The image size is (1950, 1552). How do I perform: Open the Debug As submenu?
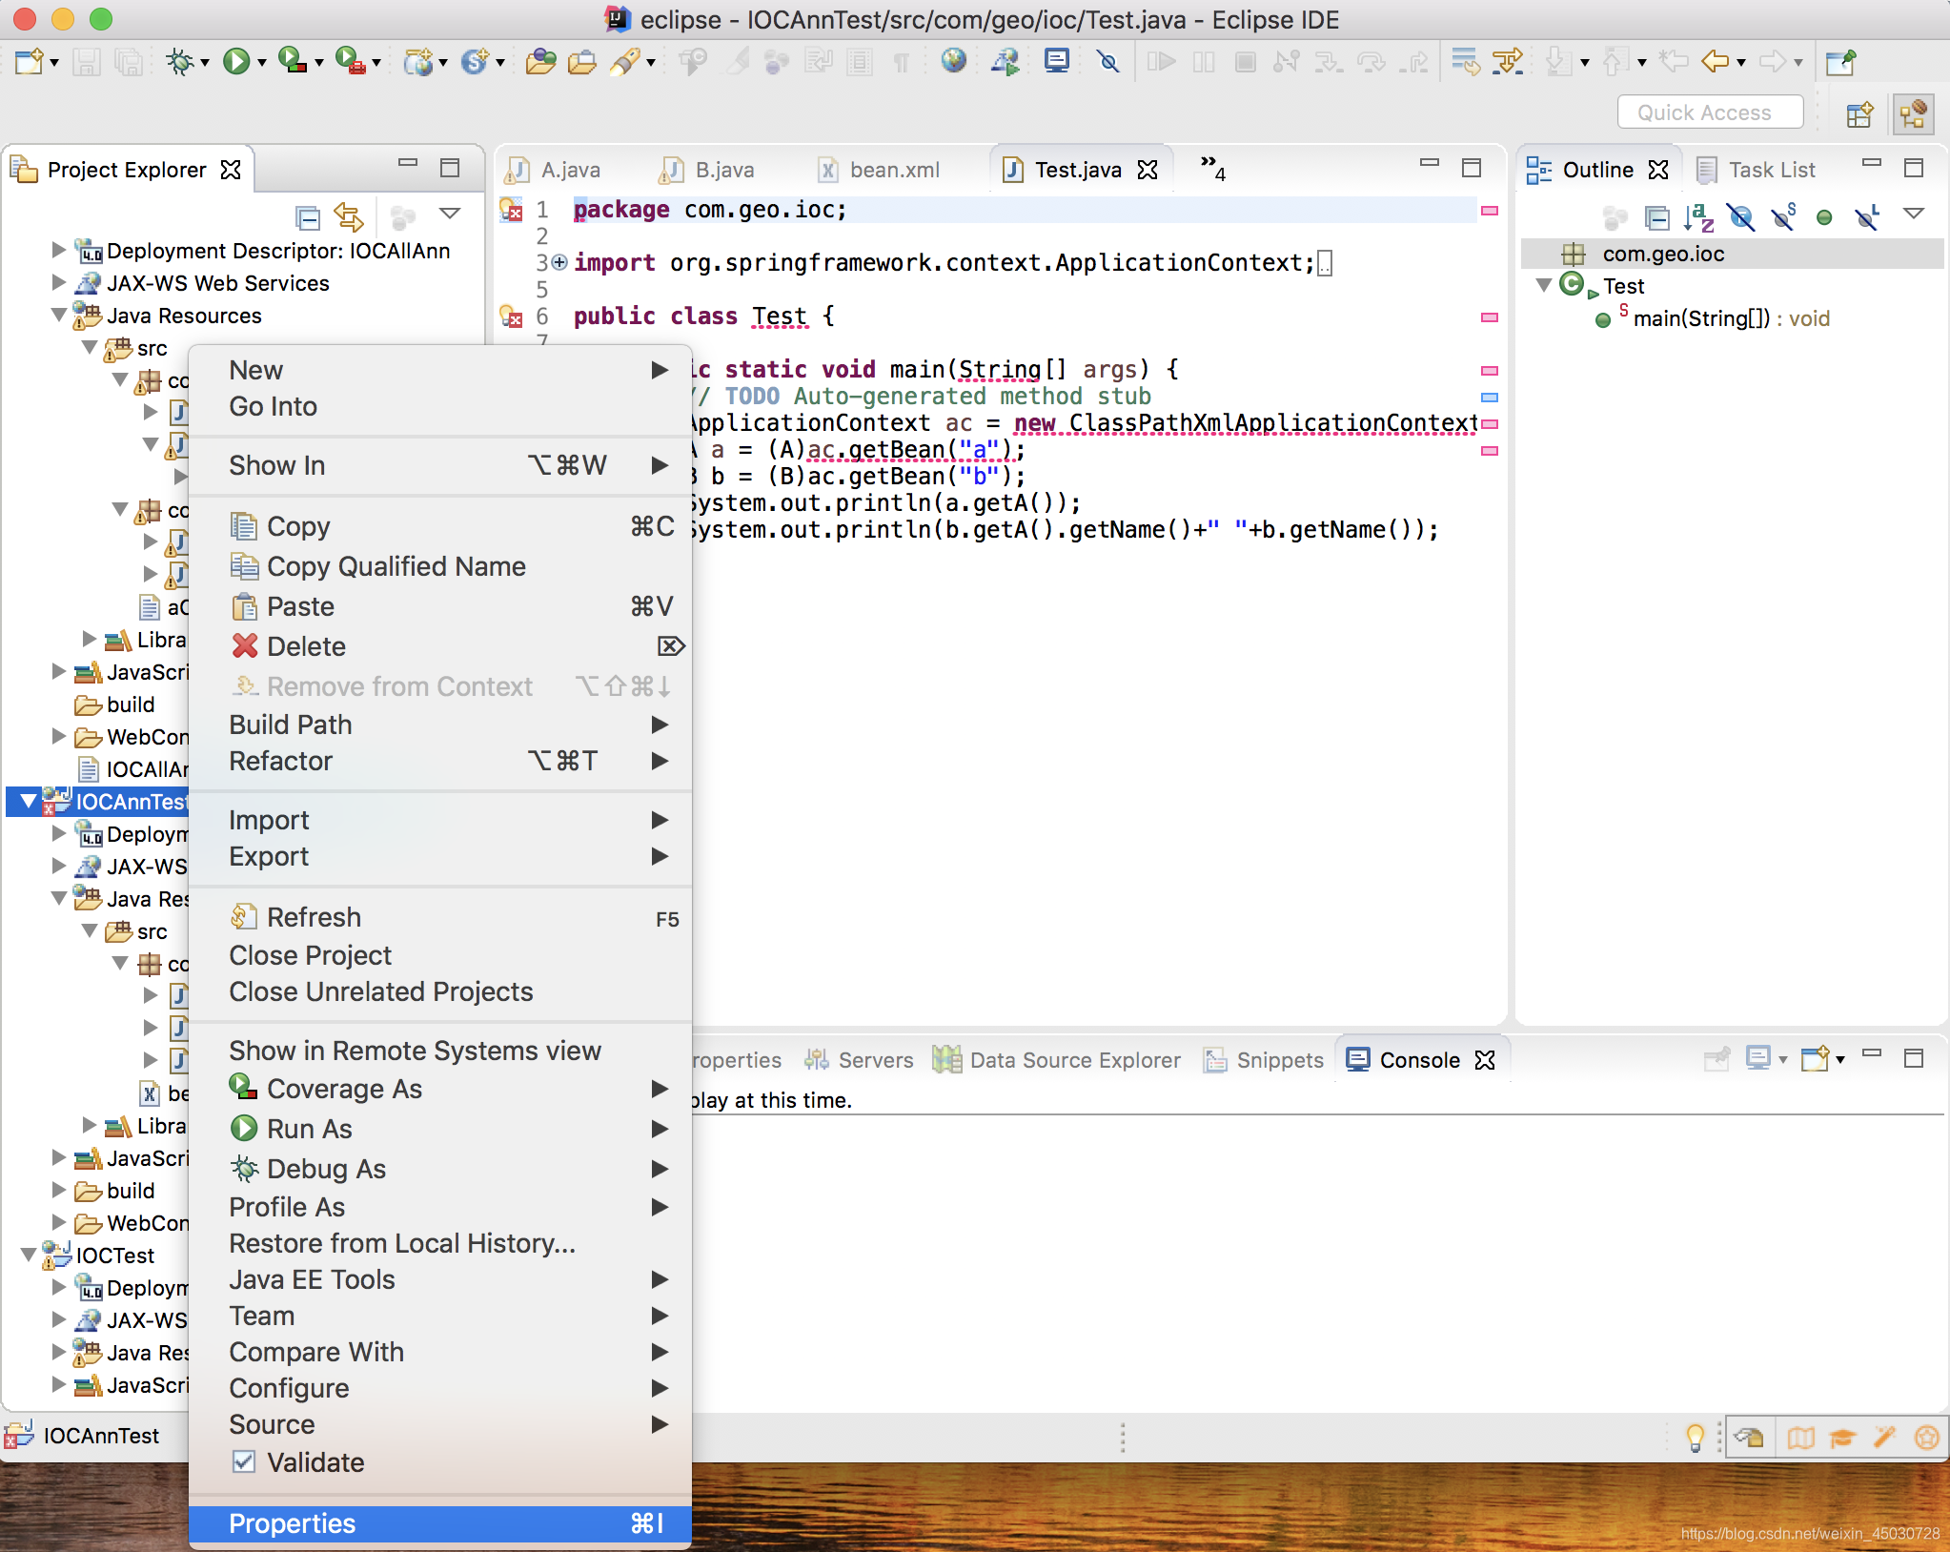(440, 1169)
